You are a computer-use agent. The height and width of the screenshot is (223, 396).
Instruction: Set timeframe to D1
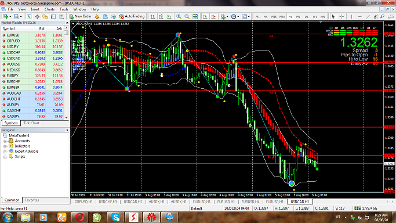(x=306, y=16)
